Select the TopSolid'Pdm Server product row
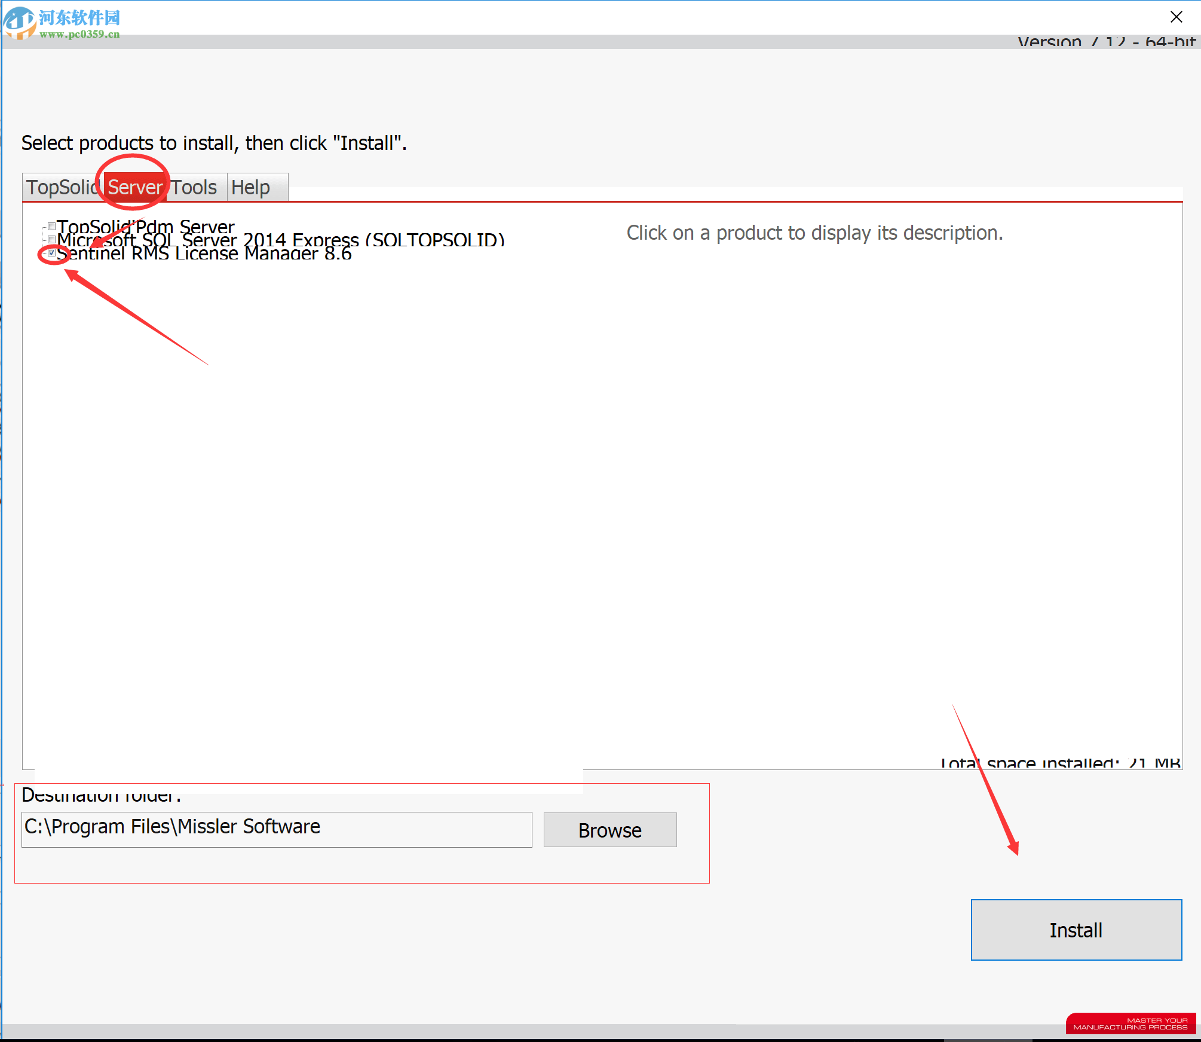1201x1042 pixels. (x=146, y=227)
